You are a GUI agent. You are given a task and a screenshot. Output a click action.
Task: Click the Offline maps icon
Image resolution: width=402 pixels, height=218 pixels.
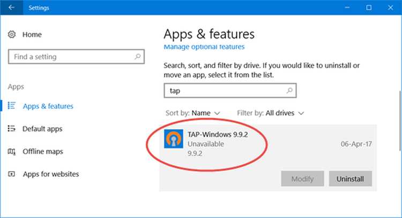12,152
